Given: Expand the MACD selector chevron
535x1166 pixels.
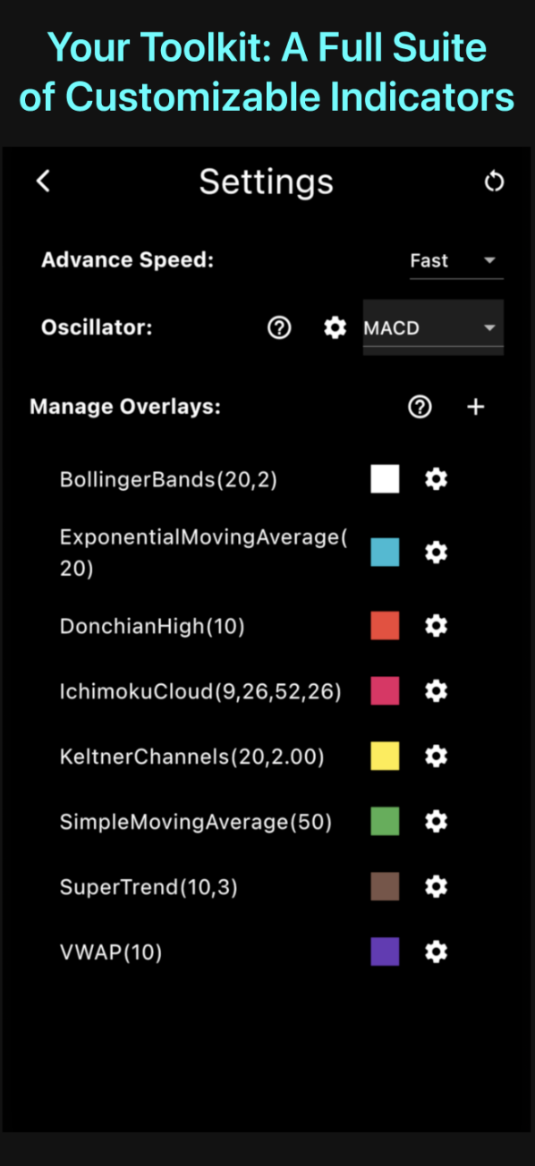Looking at the screenshot, I should (x=489, y=328).
